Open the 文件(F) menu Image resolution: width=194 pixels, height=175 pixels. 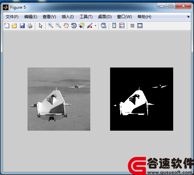[12, 17]
